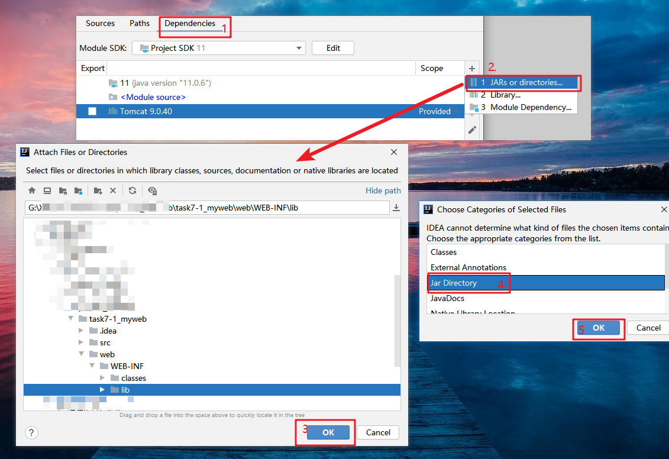The width and height of the screenshot is (669, 459).
Task: Select the 11 java version row
Action: [x=270, y=83]
